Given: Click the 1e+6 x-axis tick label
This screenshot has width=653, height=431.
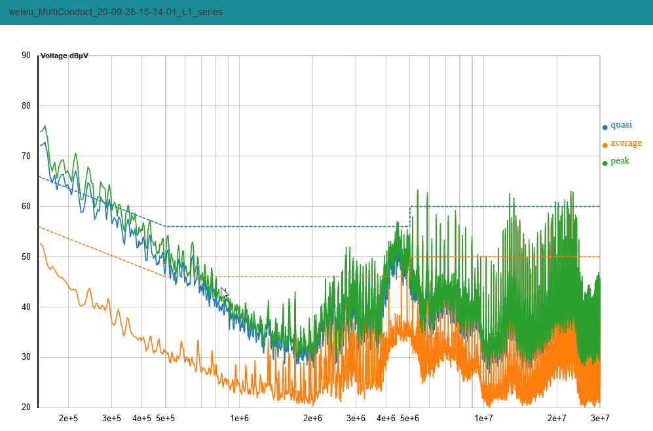Looking at the screenshot, I should point(239,418).
